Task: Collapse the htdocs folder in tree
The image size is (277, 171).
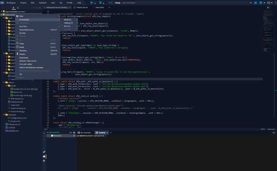Action: point(4,82)
